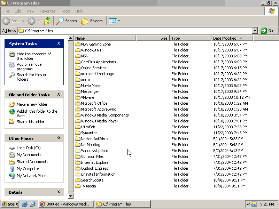Open the Start menu
This screenshot has width=279, height=209.
(10, 204)
